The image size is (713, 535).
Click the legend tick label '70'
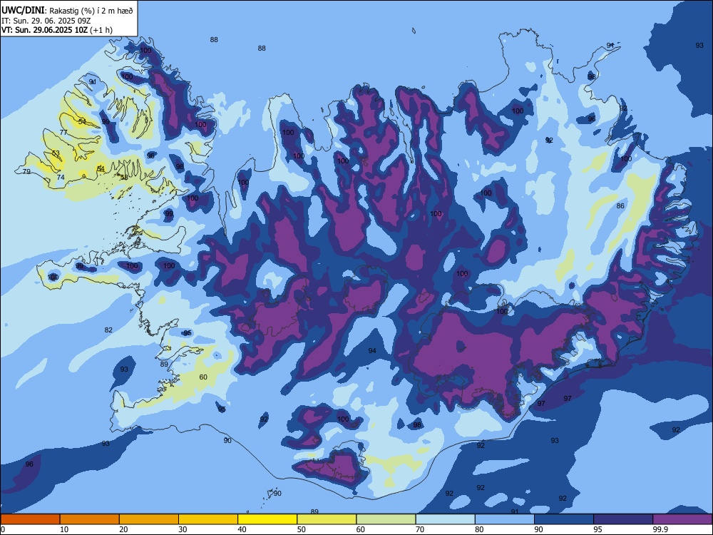420,529
